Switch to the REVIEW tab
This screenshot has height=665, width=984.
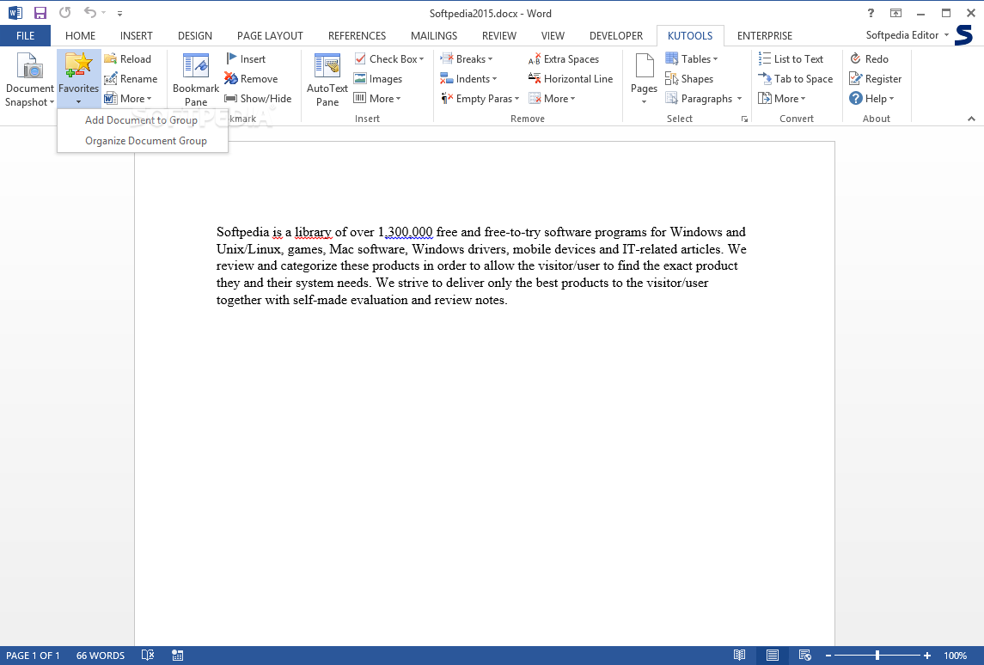pos(499,36)
